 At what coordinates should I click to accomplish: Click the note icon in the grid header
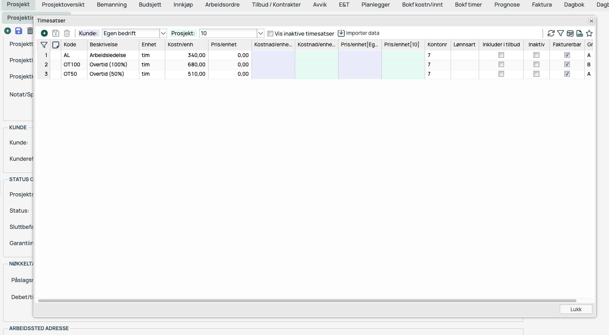56,45
